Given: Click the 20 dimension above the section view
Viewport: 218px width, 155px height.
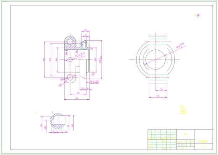Looking at the screenshot, I should [86, 30].
